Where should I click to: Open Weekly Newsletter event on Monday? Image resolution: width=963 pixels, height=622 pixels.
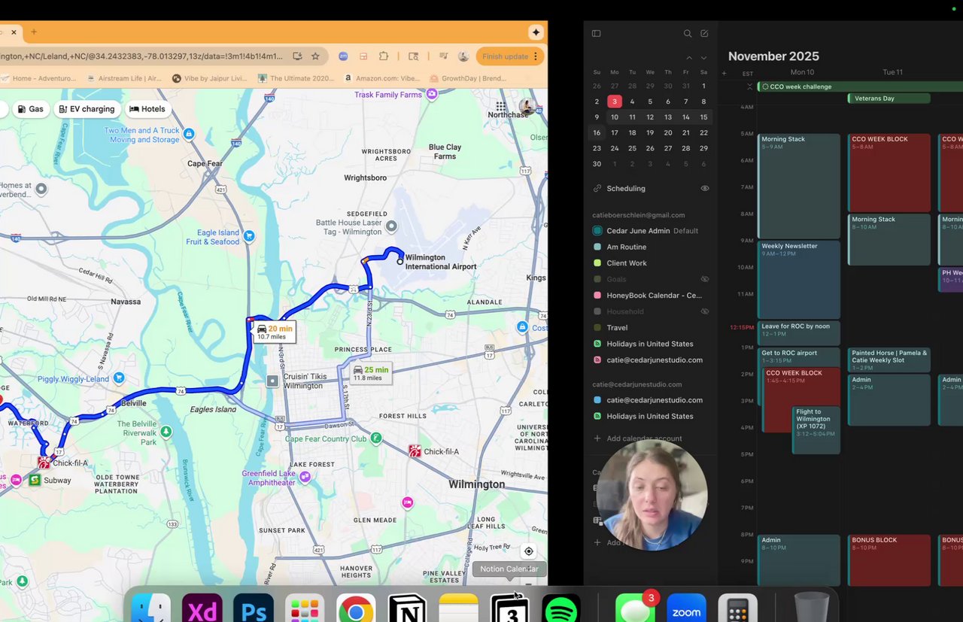tap(799, 279)
